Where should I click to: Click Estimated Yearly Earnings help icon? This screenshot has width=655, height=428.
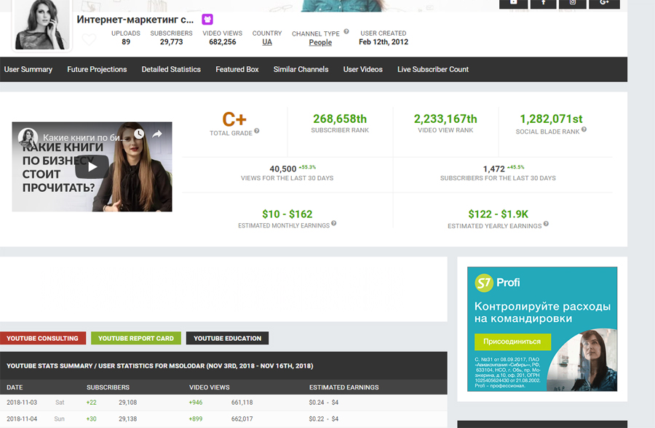546,224
